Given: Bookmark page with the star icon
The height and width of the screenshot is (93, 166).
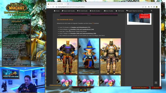Looking at the screenshot, I should [x=146, y=7].
